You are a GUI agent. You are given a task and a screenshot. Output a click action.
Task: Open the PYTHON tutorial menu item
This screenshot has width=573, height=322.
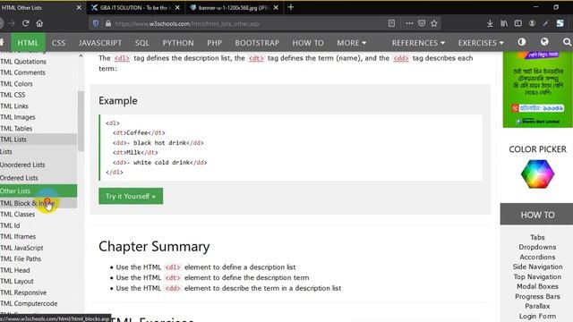[x=178, y=43]
